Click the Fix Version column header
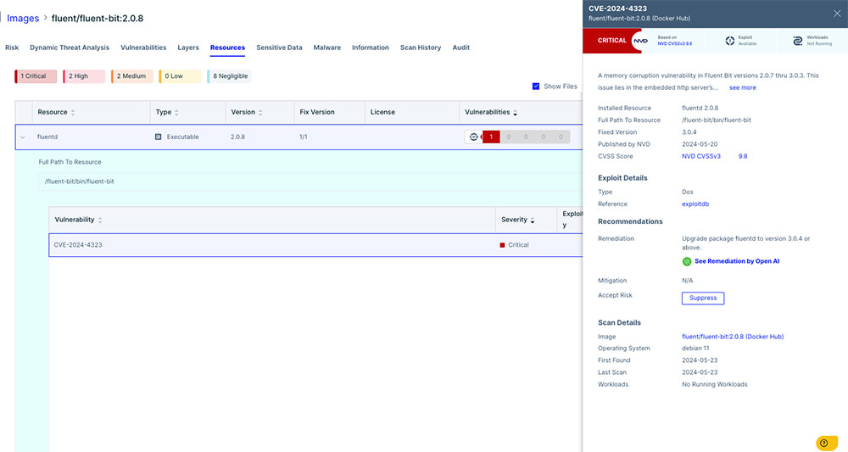 (317, 113)
